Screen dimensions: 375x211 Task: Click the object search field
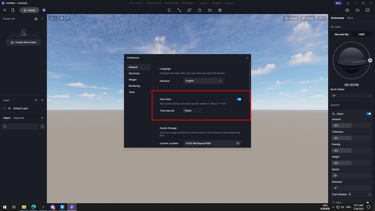click(20, 126)
